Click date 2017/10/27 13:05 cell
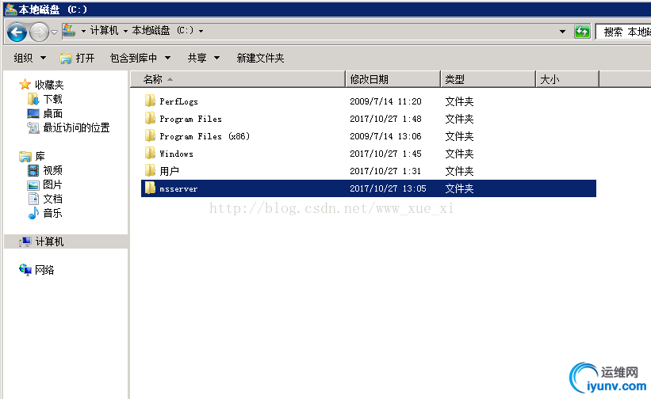651x399 pixels. click(x=389, y=188)
